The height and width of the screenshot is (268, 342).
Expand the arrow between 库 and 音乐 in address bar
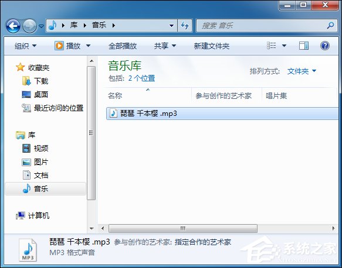(x=85, y=25)
